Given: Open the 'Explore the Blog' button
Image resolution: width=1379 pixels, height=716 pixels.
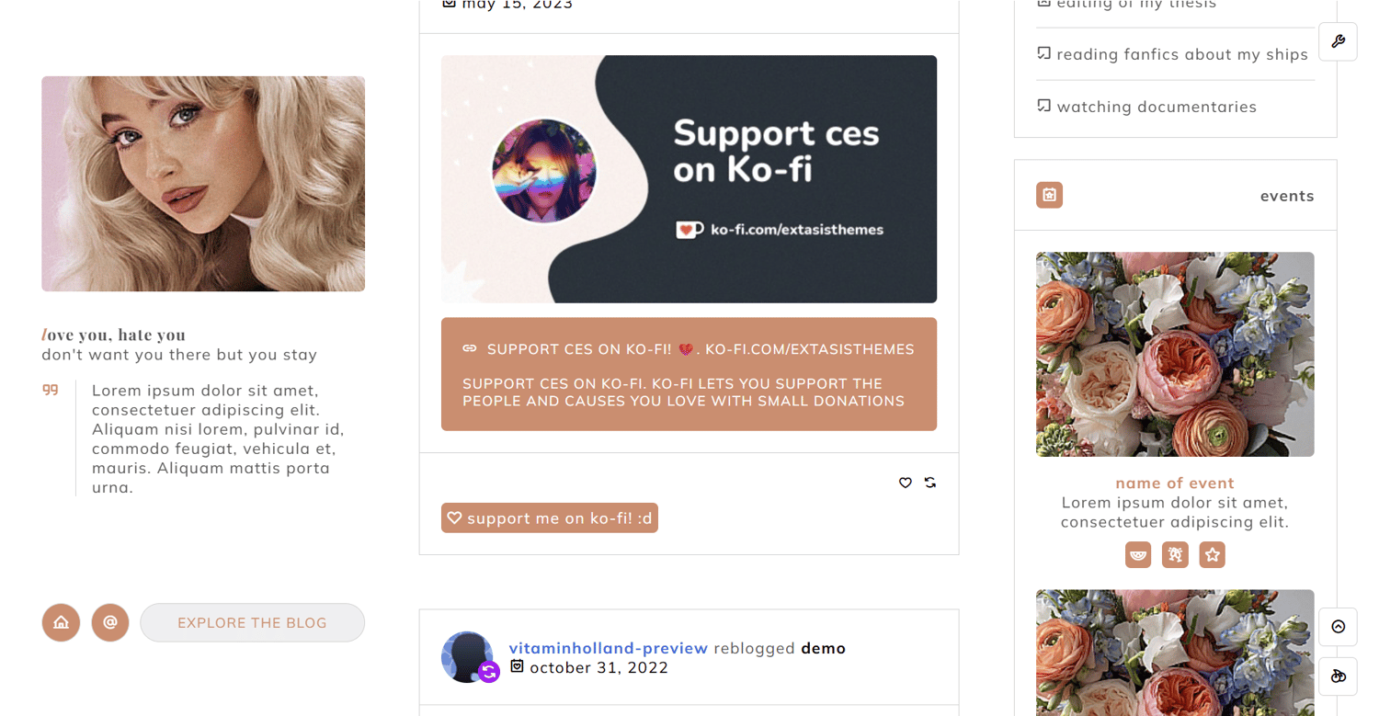Looking at the screenshot, I should click(252, 622).
